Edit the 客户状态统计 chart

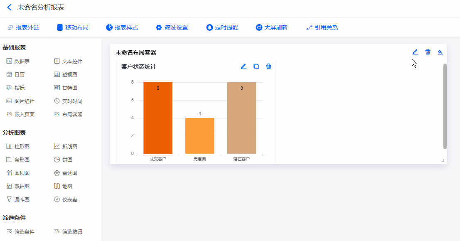tap(244, 66)
